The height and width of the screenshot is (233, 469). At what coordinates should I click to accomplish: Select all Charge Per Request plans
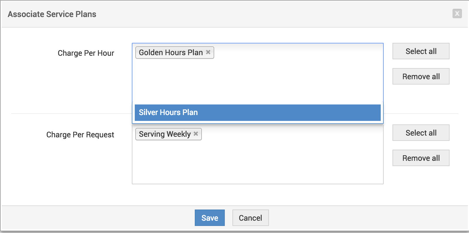pos(421,133)
